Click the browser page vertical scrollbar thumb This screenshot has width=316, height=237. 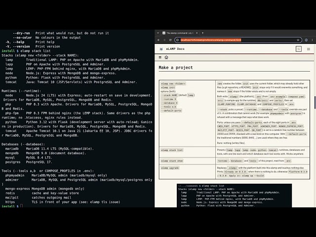[x=315, y=103]
